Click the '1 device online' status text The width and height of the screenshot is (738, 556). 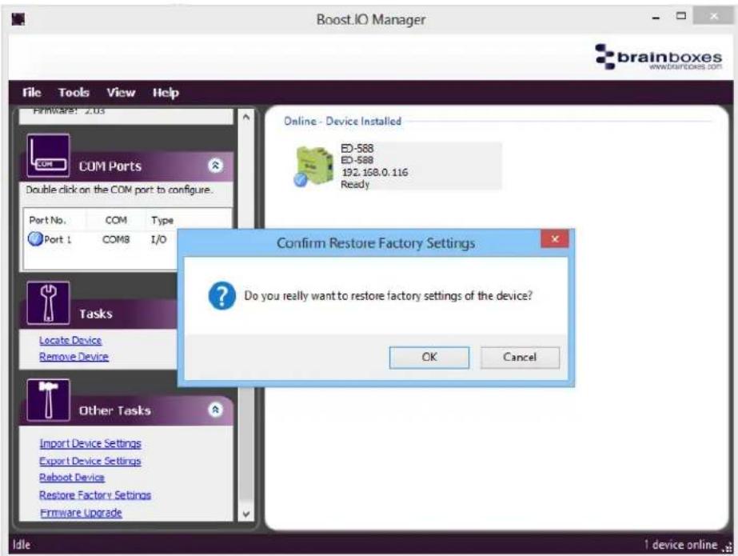coord(680,545)
